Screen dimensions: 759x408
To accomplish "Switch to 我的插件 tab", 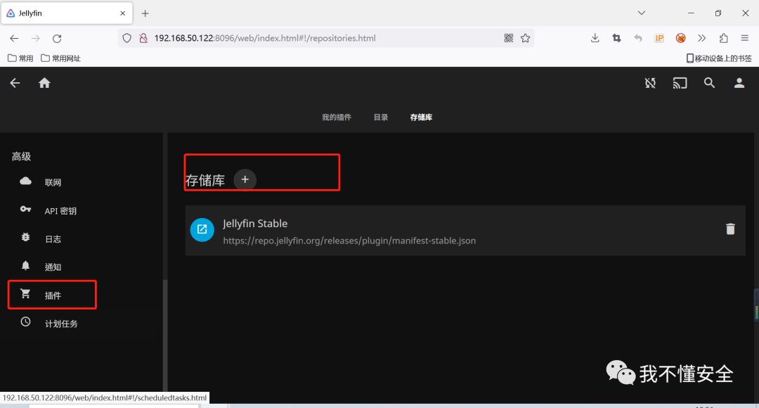I will click(337, 117).
